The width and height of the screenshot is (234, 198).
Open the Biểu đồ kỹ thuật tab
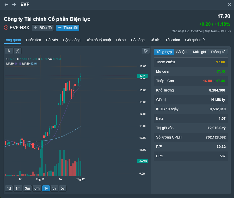tap(98, 40)
